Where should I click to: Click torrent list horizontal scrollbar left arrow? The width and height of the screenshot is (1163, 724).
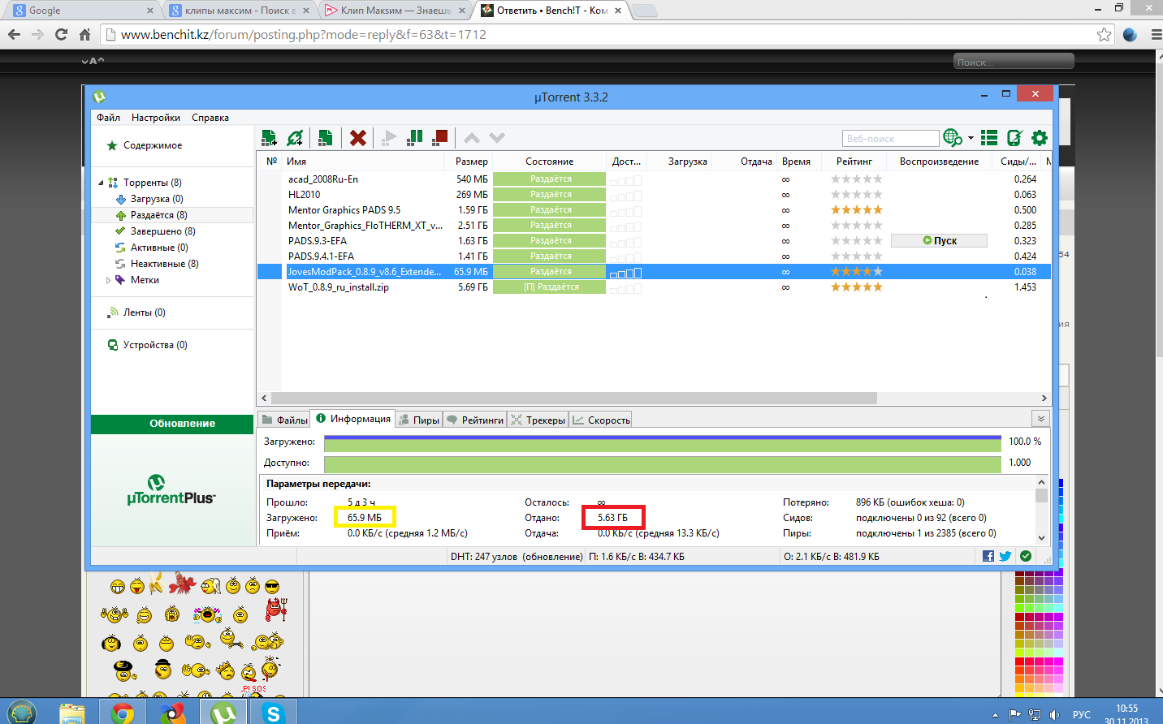[x=264, y=399]
